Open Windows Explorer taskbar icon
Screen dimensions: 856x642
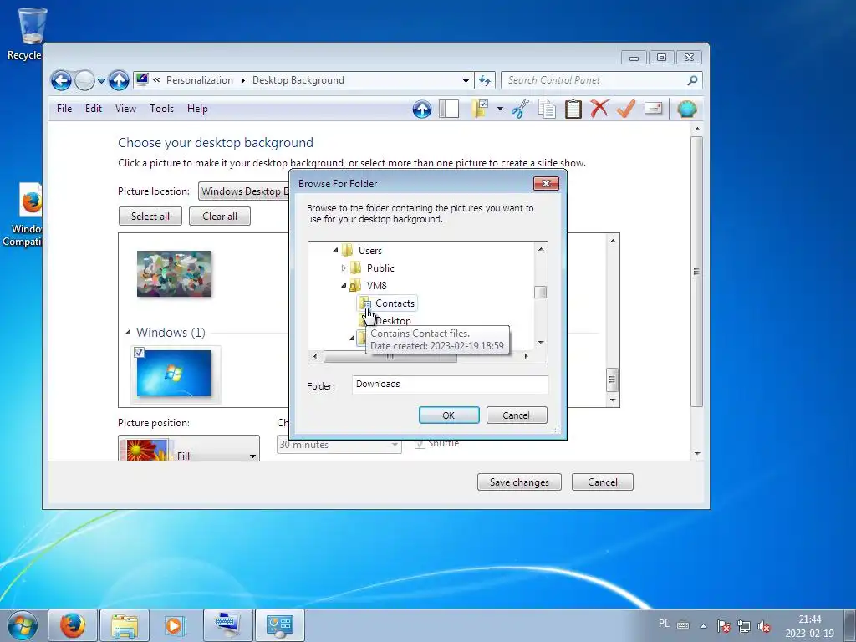tap(124, 625)
